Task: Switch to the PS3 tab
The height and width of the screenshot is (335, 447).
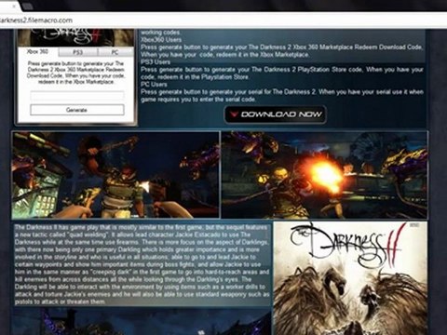Action: pyautogui.click(x=78, y=52)
